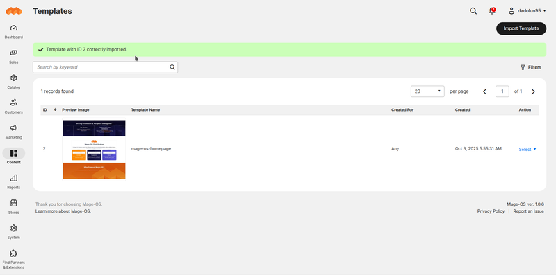Viewport: 556px width, 275px height.
Task: Open the per page count dropdown
Action: click(x=427, y=91)
